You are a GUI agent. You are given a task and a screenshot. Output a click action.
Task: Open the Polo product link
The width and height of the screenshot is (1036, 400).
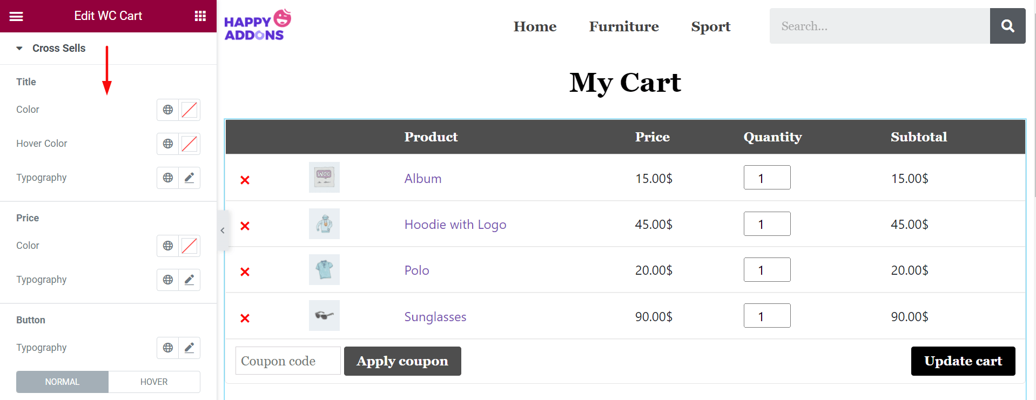[x=417, y=270]
